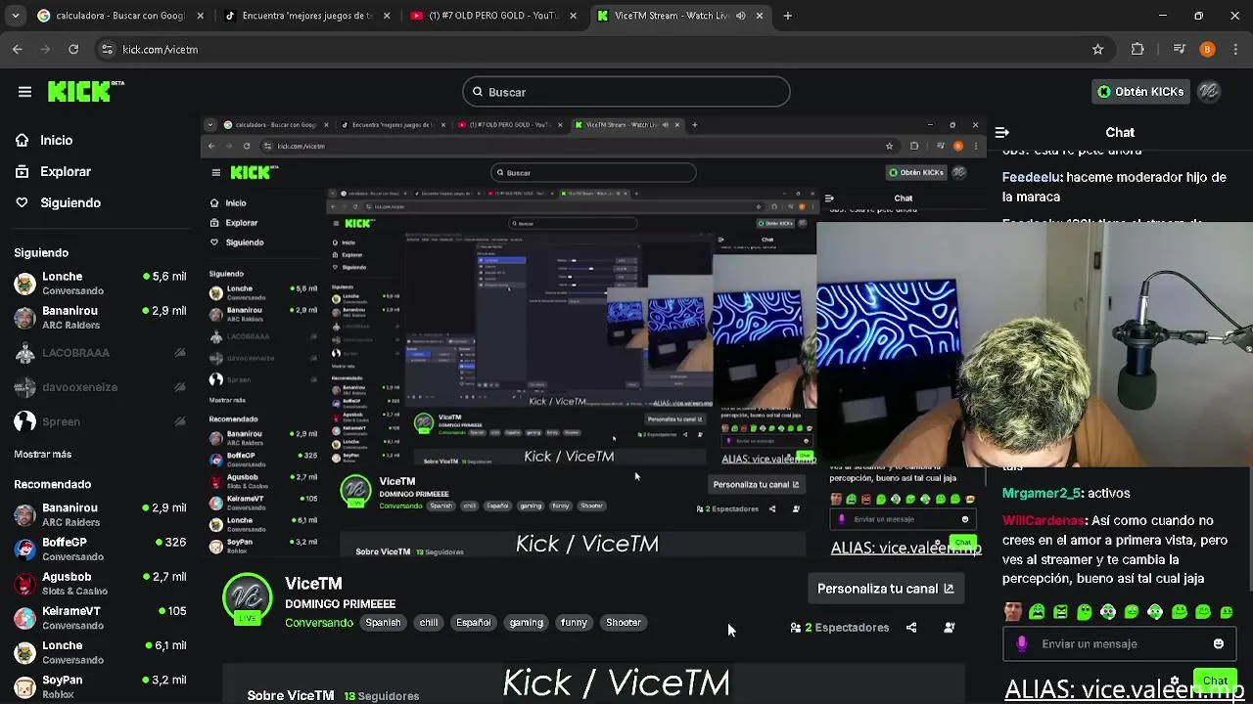Open the SoyPan Roblox channel

tap(100, 686)
